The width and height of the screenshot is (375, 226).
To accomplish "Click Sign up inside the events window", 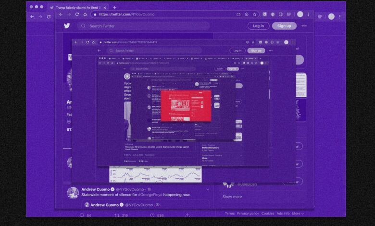I will pyautogui.click(x=256, y=50).
